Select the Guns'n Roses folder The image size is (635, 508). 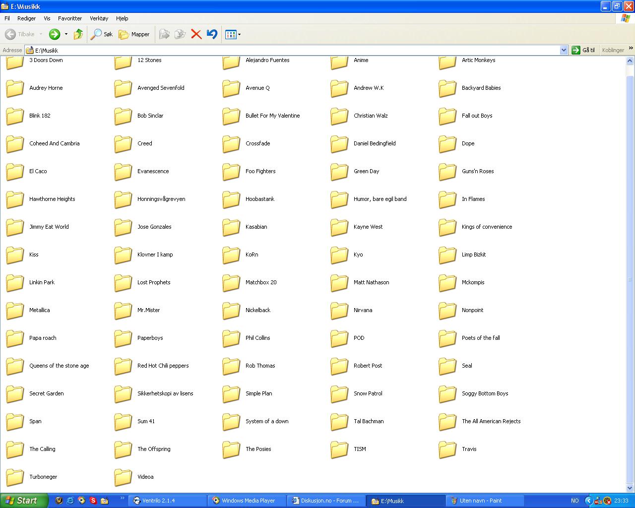467,172
